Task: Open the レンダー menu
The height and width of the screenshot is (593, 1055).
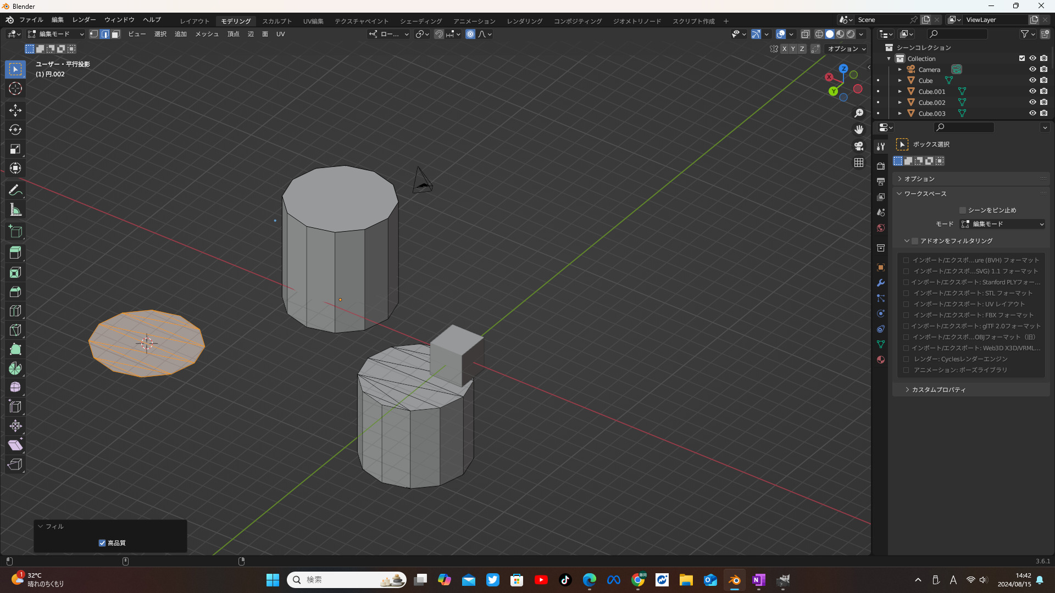Action: pyautogui.click(x=84, y=20)
